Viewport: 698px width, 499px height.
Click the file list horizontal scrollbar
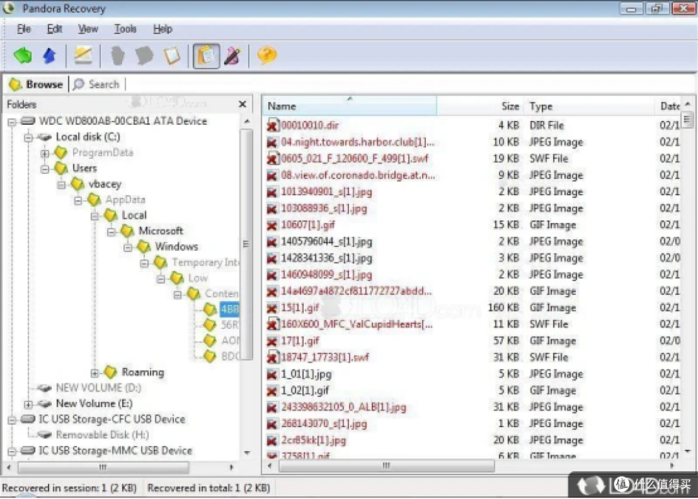coord(386,465)
